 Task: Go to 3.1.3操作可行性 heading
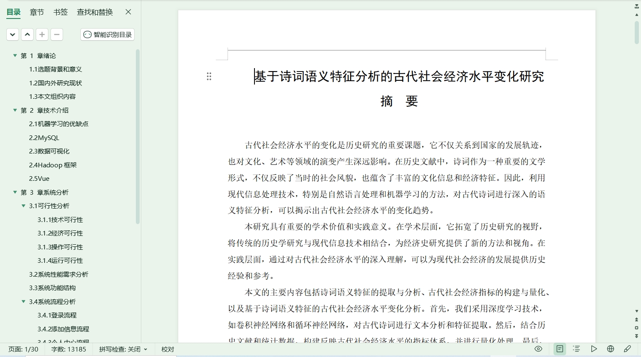point(60,247)
